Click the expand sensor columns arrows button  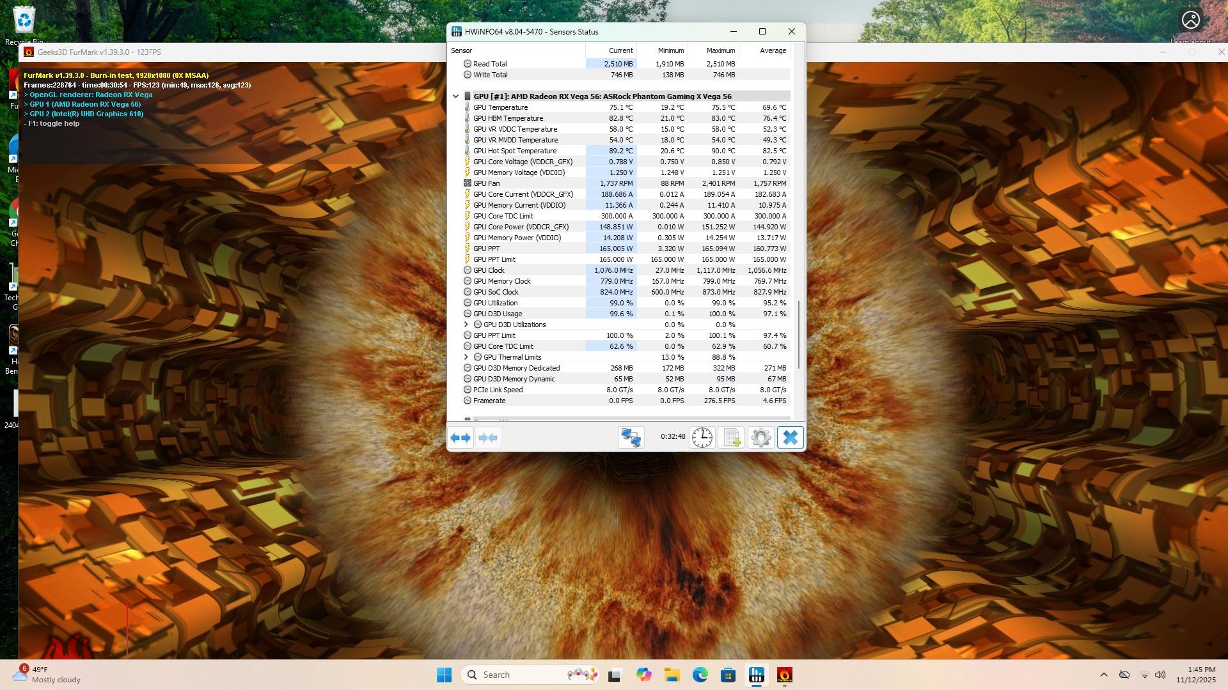pyautogui.click(x=460, y=438)
